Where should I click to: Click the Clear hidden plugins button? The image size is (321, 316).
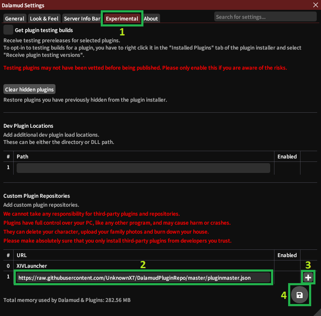[29, 89]
